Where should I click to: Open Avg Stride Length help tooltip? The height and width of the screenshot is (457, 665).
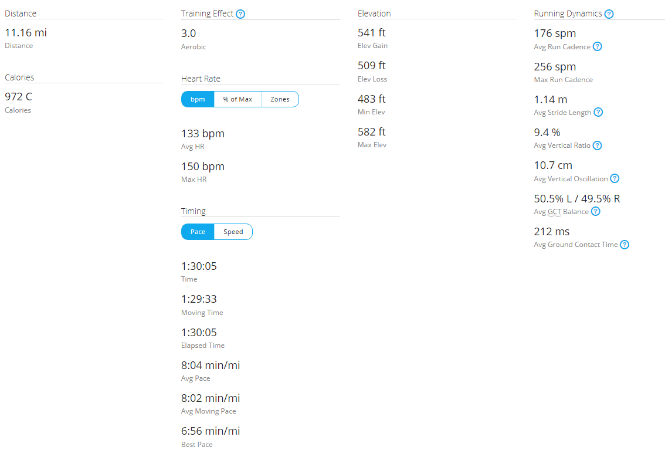[x=598, y=113]
